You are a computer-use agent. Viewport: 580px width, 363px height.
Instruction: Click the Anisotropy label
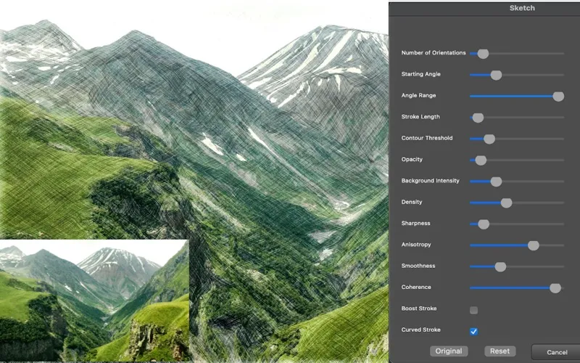pyautogui.click(x=416, y=245)
